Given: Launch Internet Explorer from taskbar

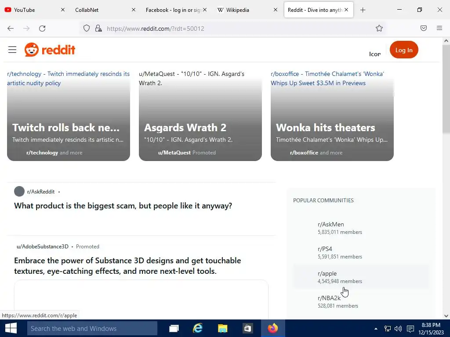Looking at the screenshot, I should 198,328.
